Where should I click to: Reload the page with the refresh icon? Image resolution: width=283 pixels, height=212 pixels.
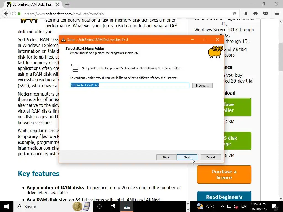click(234, 14)
